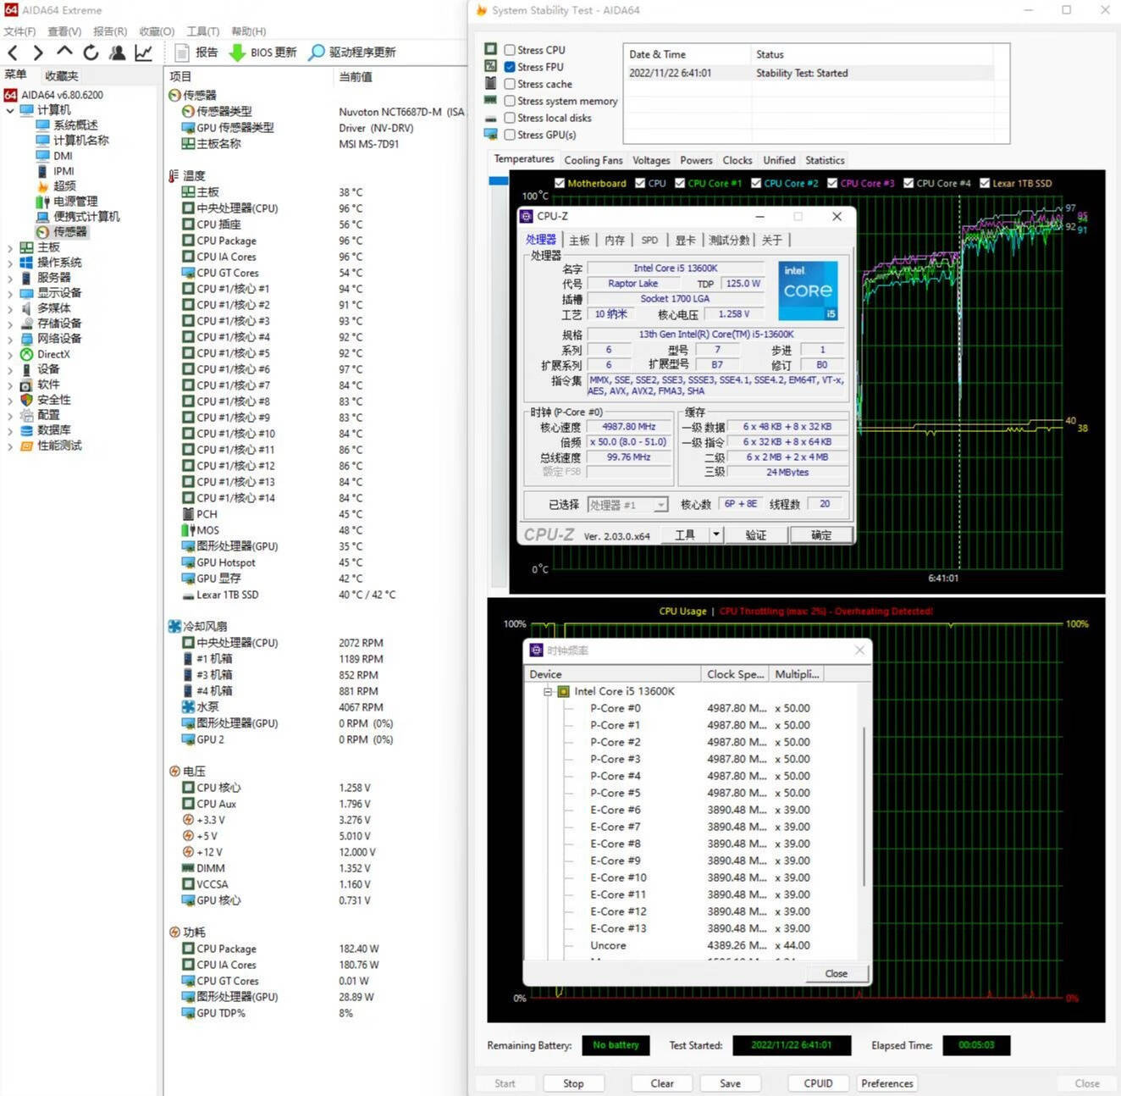Click the up-level arrow in AIDA64 toolbar
Viewport: 1121px width, 1096px height.
pyautogui.click(x=64, y=52)
